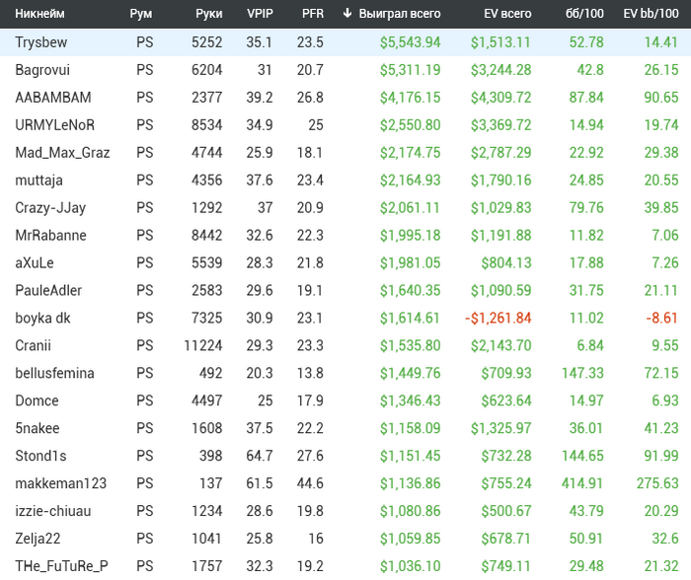Click бб/100 value 147.33
Screen dimensions: 691x580
(582, 374)
